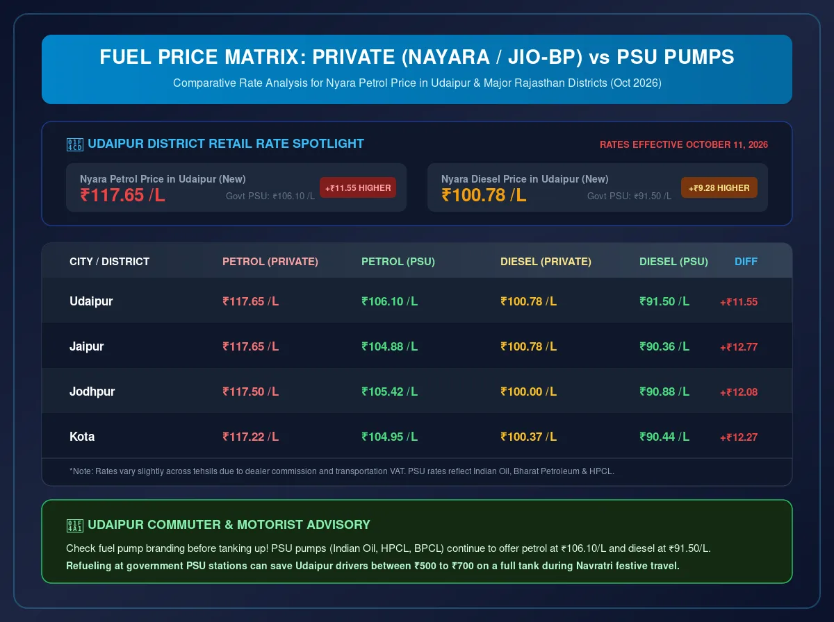
Task: Click the +₹11.55 HIGHER red badge
Action: 358,187
